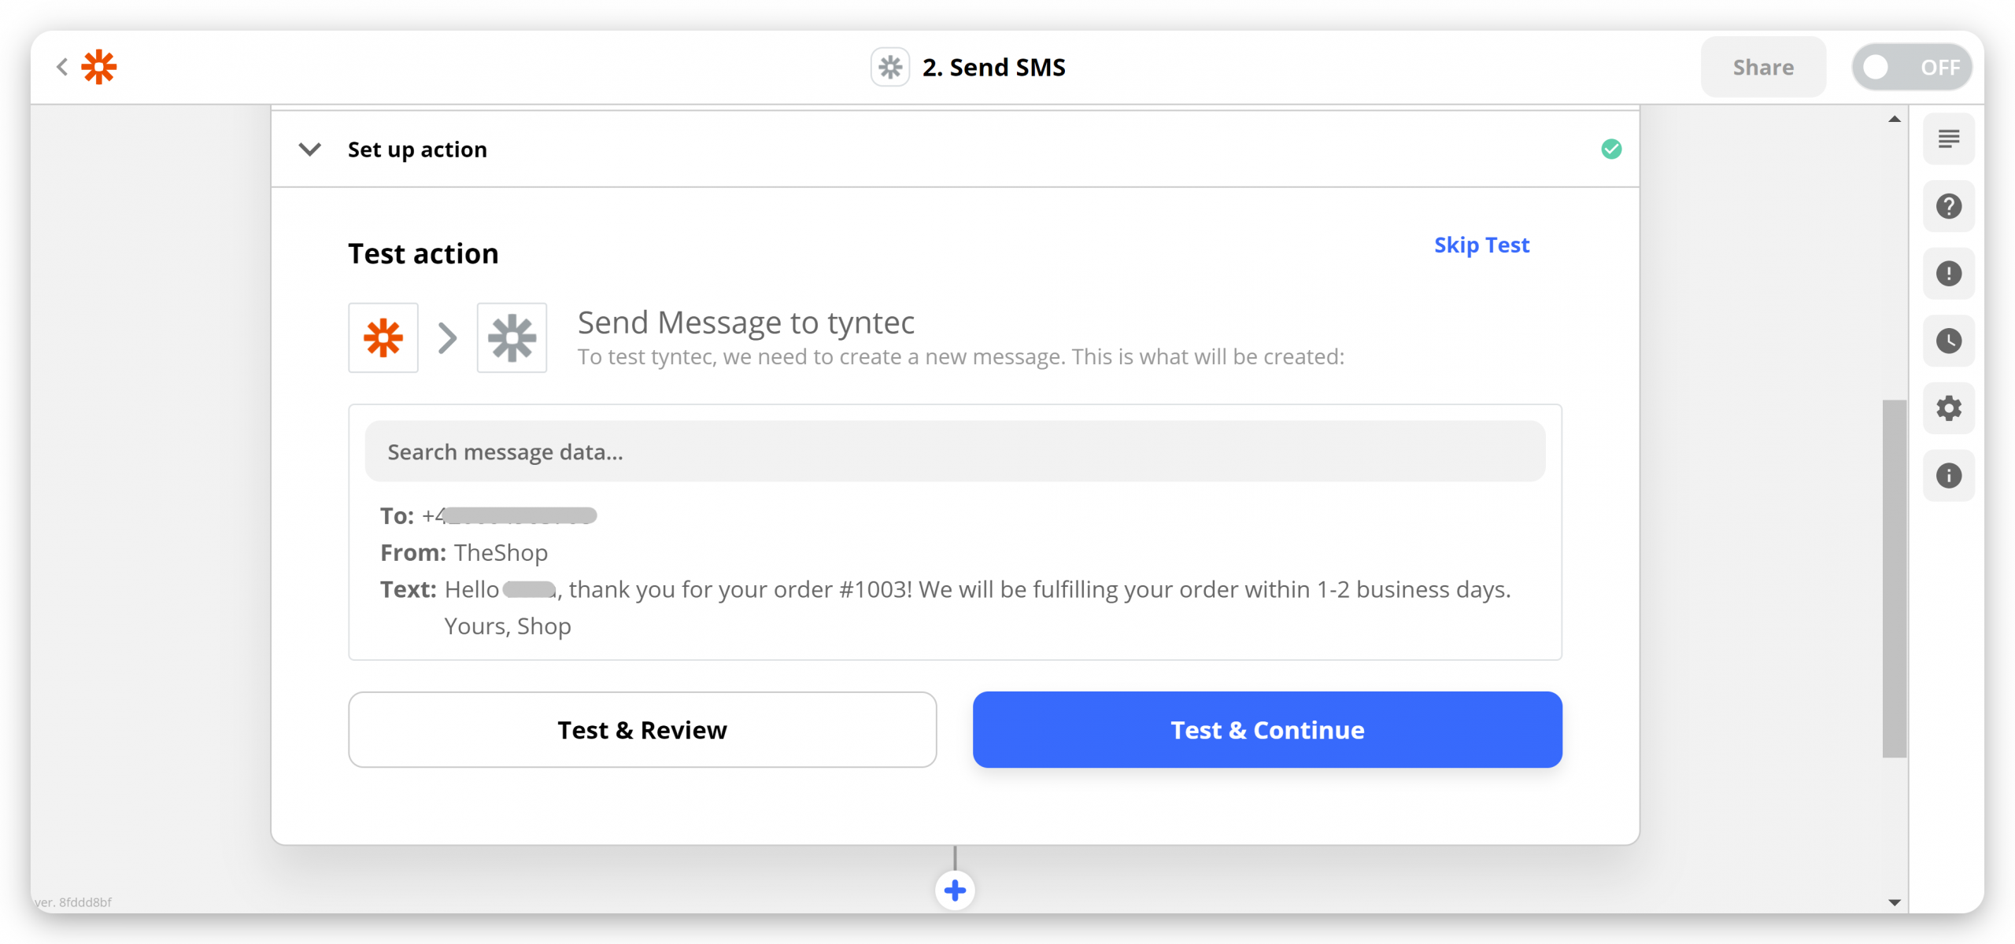This screenshot has width=2015, height=944.
Task: Go back using the left arrow
Action: tap(62, 67)
